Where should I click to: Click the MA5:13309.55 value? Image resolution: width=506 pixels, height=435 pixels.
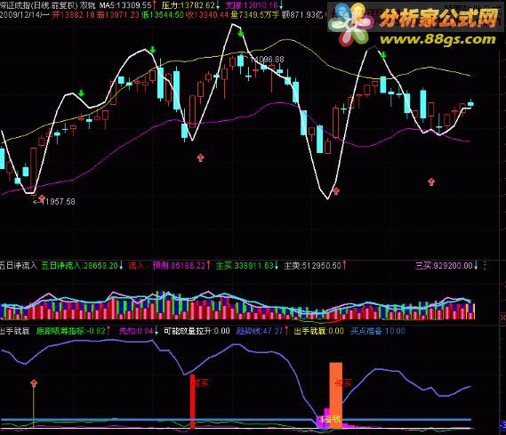[x=125, y=5]
